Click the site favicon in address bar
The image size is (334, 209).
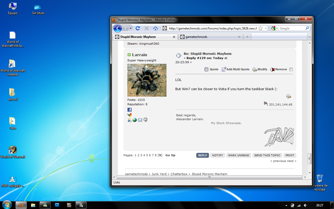pos(164,28)
